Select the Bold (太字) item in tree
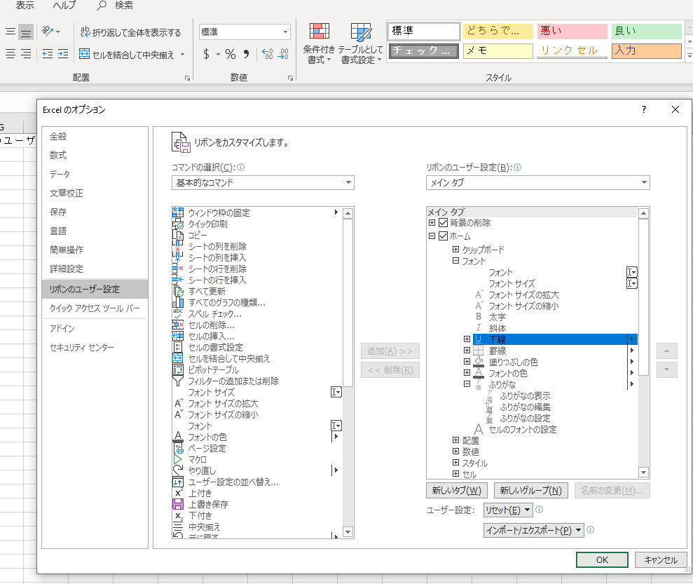 pyautogui.click(x=498, y=317)
